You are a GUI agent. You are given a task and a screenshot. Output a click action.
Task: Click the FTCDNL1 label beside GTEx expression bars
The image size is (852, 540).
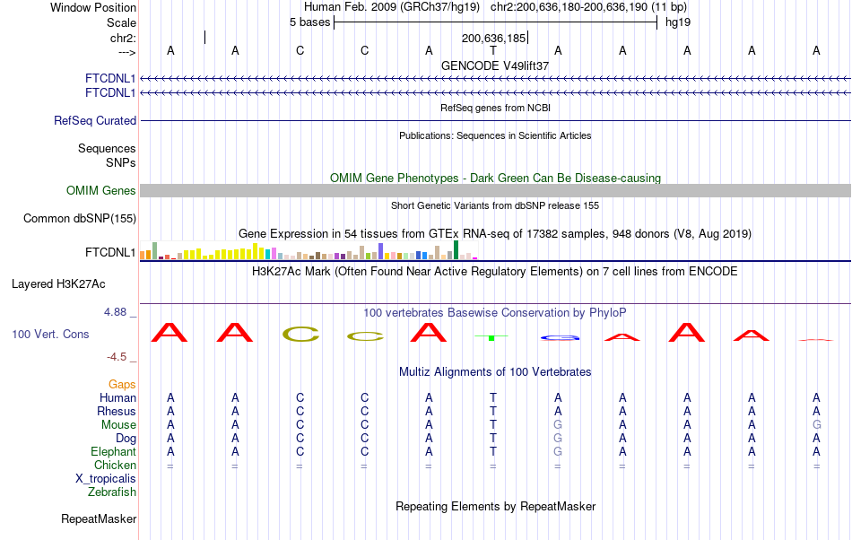[x=110, y=253]
